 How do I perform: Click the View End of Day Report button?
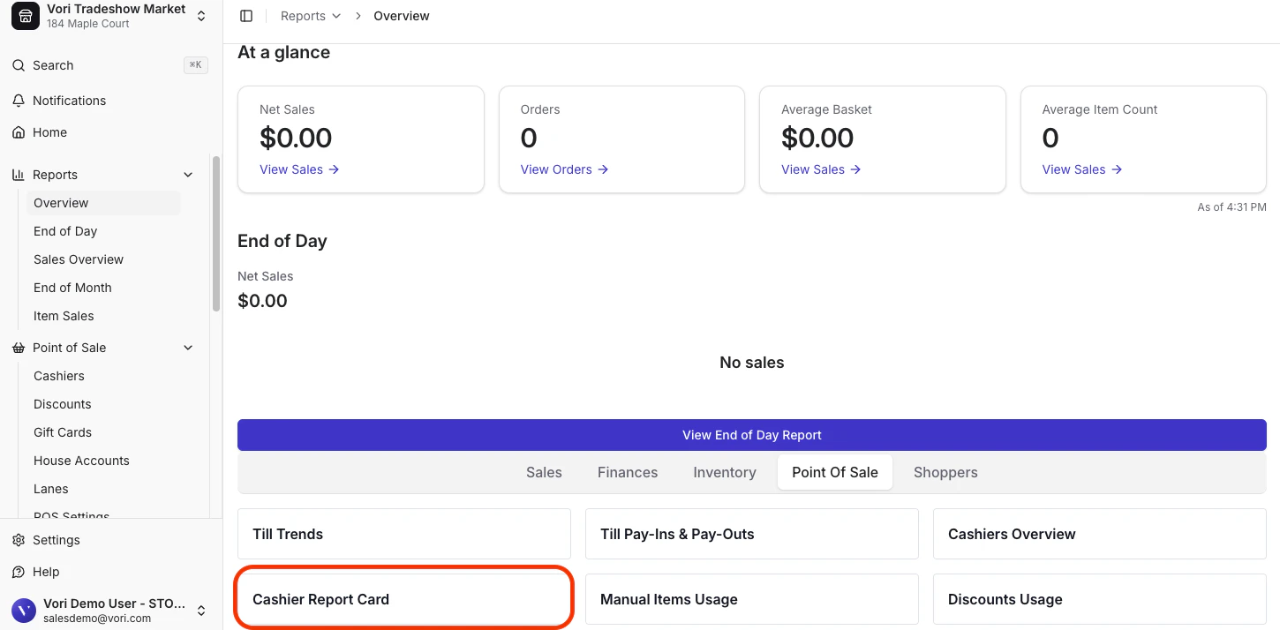coord(751,435)
